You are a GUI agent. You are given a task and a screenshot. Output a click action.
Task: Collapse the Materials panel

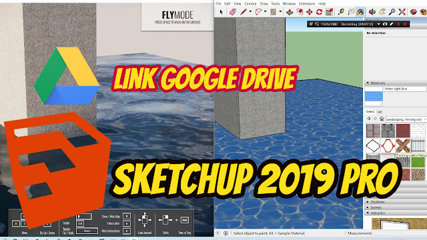click(x=368, y=83)
